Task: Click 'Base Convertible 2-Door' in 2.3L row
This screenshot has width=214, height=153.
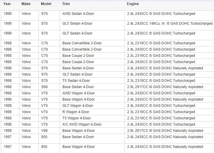Action: [82, 43]
